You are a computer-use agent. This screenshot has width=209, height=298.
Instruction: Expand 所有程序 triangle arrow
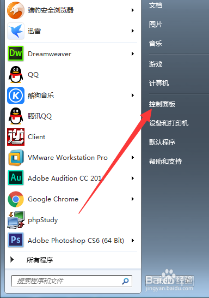click(12, 260)
